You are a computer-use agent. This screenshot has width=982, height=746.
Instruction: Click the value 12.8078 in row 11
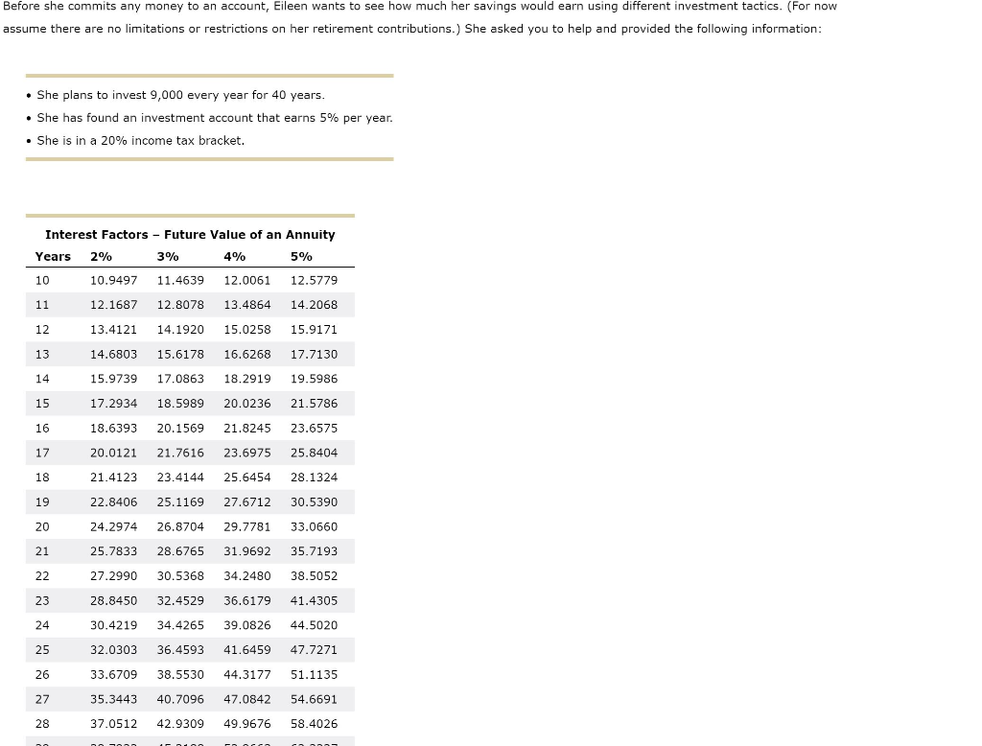pos(180,305)
